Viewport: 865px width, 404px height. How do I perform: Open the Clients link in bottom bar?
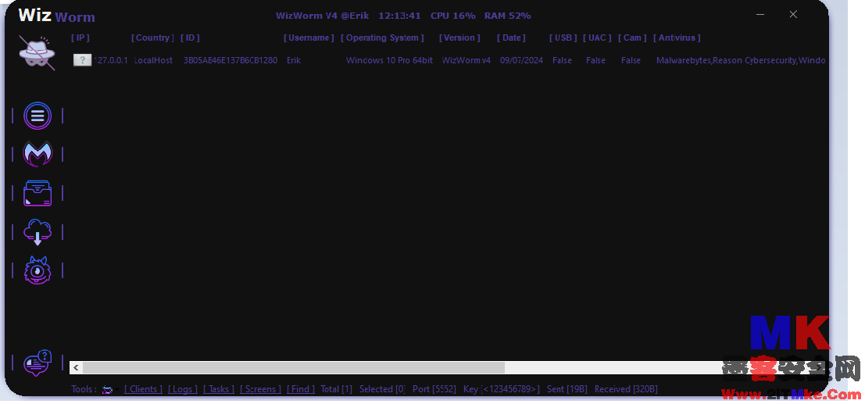coord(143,389)
